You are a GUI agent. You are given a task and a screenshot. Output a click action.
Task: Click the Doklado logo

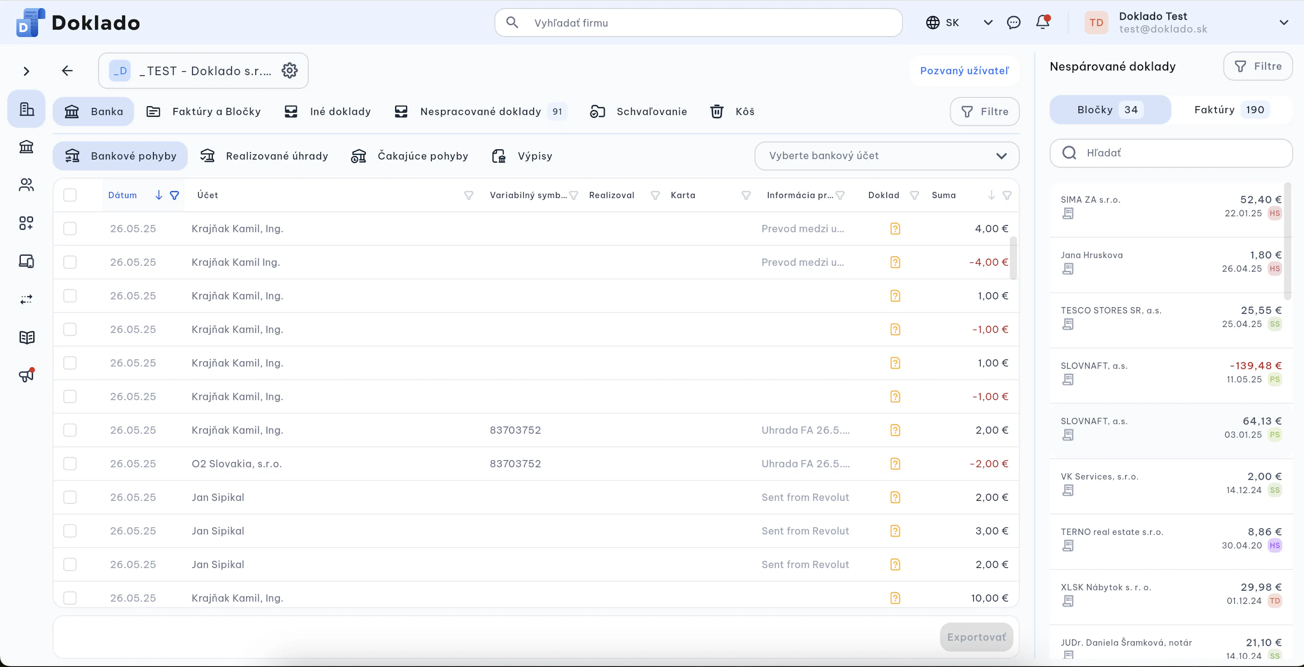coord(78,22)
